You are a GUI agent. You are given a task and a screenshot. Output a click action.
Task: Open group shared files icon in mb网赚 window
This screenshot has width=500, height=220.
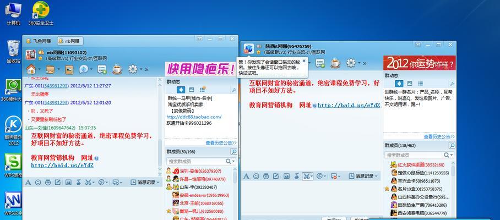[50, 69]
